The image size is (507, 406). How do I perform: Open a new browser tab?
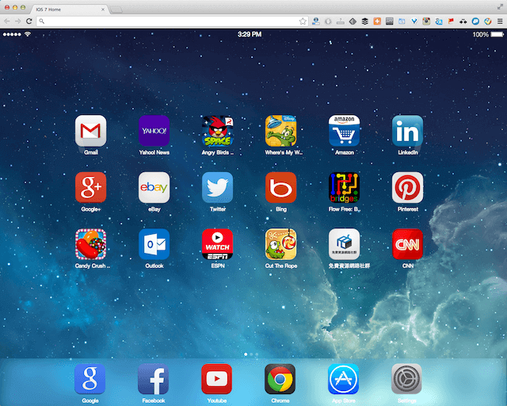(x=116, y=10)
